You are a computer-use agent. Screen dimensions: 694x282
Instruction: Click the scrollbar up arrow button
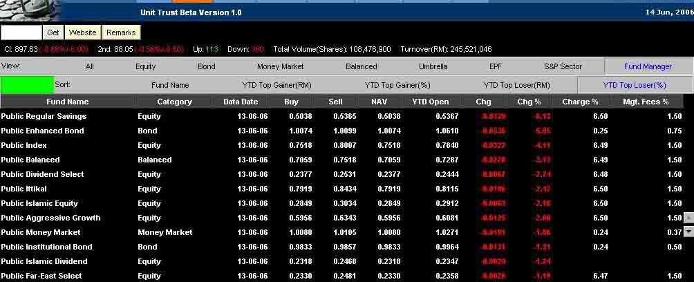(x=688, y=218)
